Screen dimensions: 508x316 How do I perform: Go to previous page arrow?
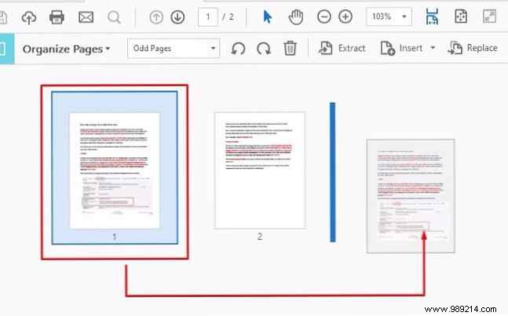[x=156, y=17]
